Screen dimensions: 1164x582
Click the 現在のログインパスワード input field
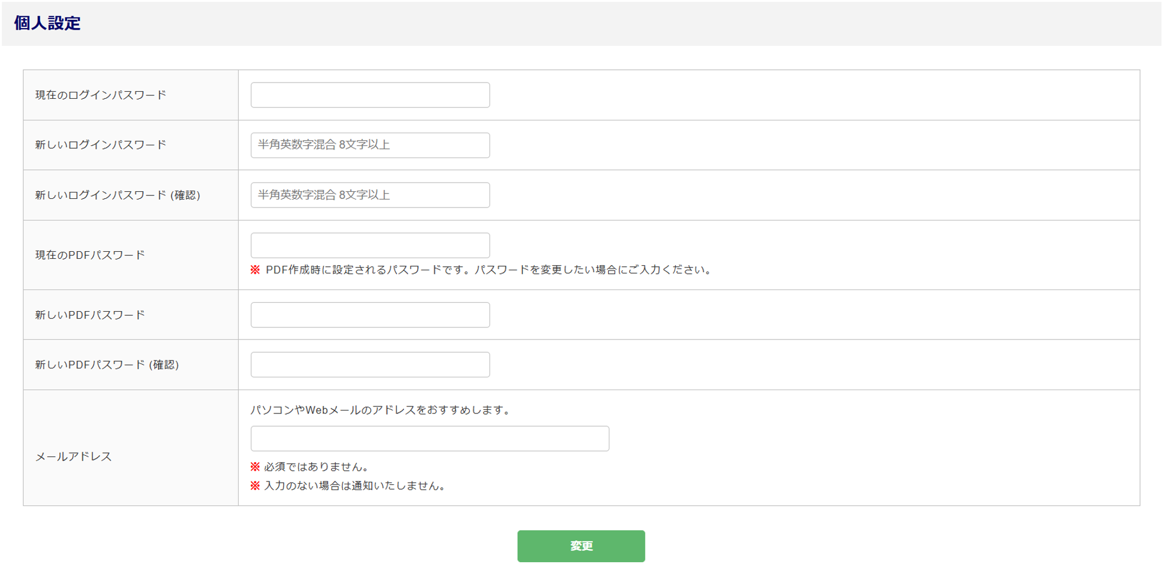click(x=370, y=95)
